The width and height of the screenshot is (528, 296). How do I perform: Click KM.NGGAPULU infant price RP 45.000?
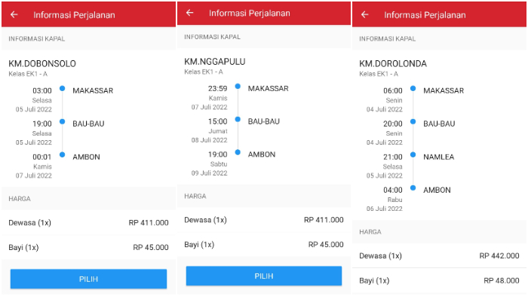326,245
